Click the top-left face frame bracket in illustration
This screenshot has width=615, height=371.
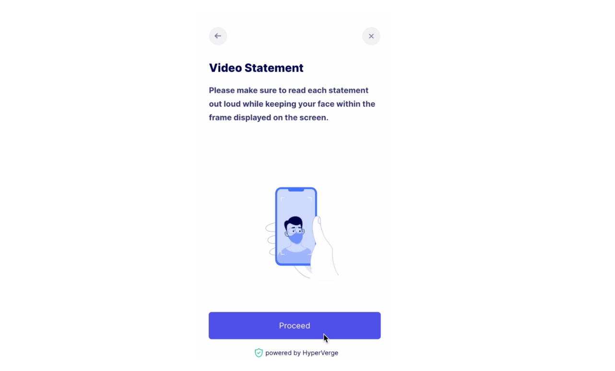click(x=283, y=199)
